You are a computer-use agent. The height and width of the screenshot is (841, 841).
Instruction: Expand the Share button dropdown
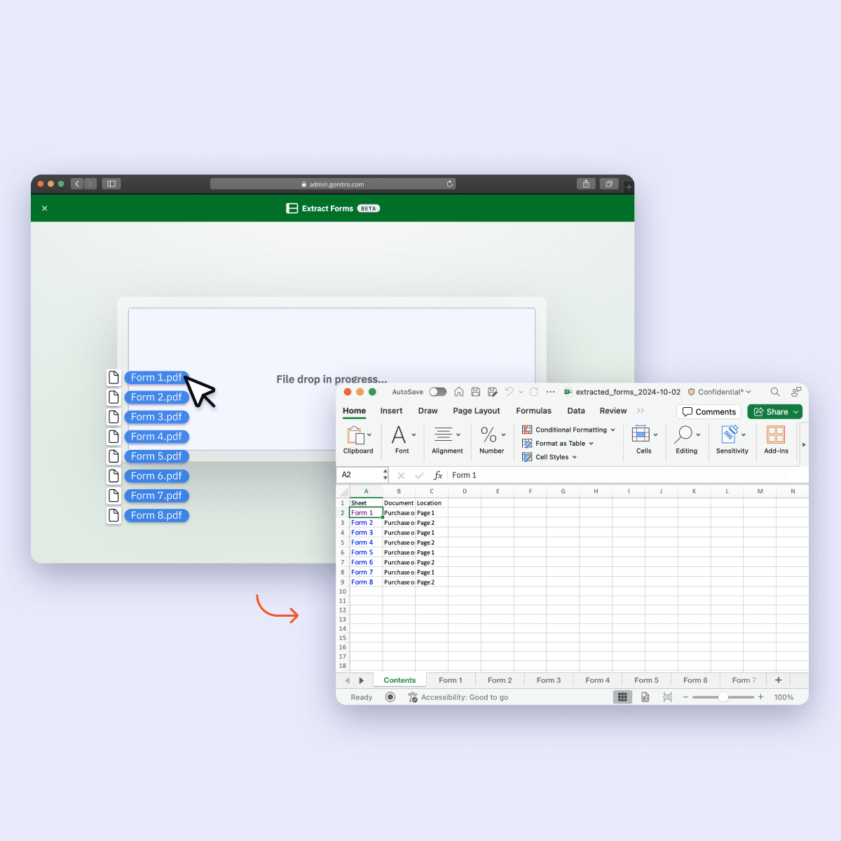point(796,411)
